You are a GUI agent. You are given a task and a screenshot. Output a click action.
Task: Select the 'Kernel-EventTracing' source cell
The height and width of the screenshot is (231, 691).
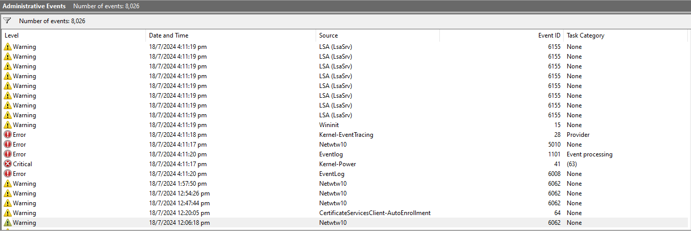[x=346, y=135]
